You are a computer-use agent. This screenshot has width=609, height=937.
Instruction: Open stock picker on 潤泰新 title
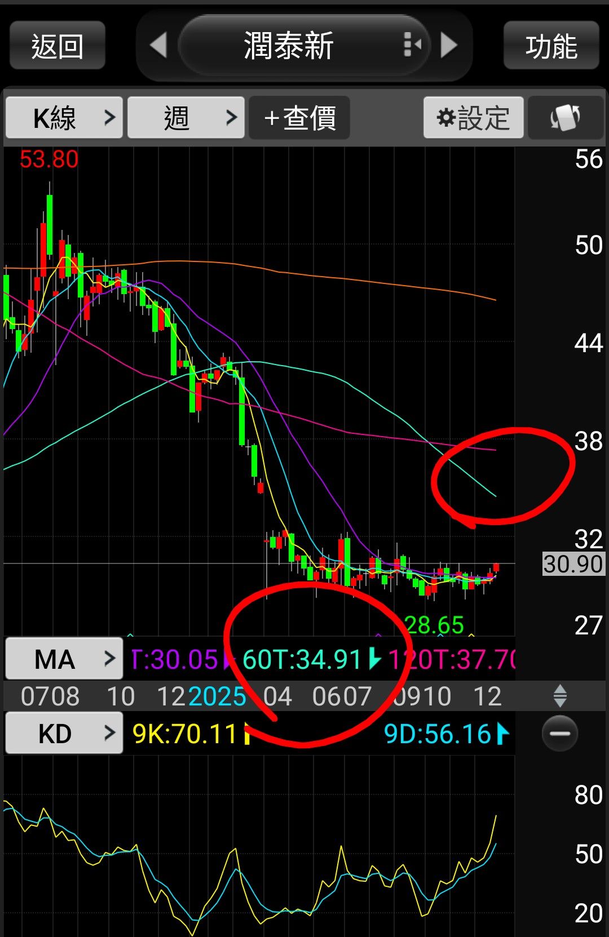(x=289, y=46)
